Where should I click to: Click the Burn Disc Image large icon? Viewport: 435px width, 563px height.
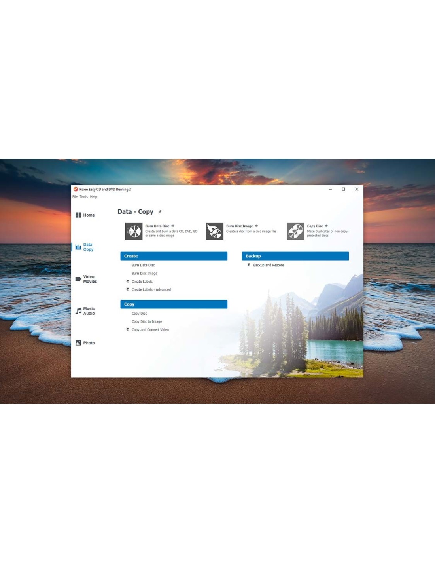(215, 231)
